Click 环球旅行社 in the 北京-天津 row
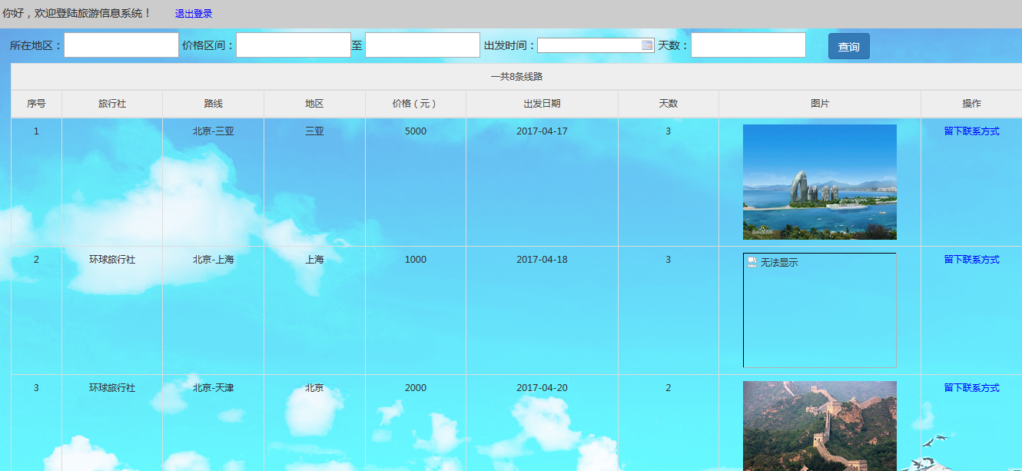The image size is (1022, 471). [112, 388]
